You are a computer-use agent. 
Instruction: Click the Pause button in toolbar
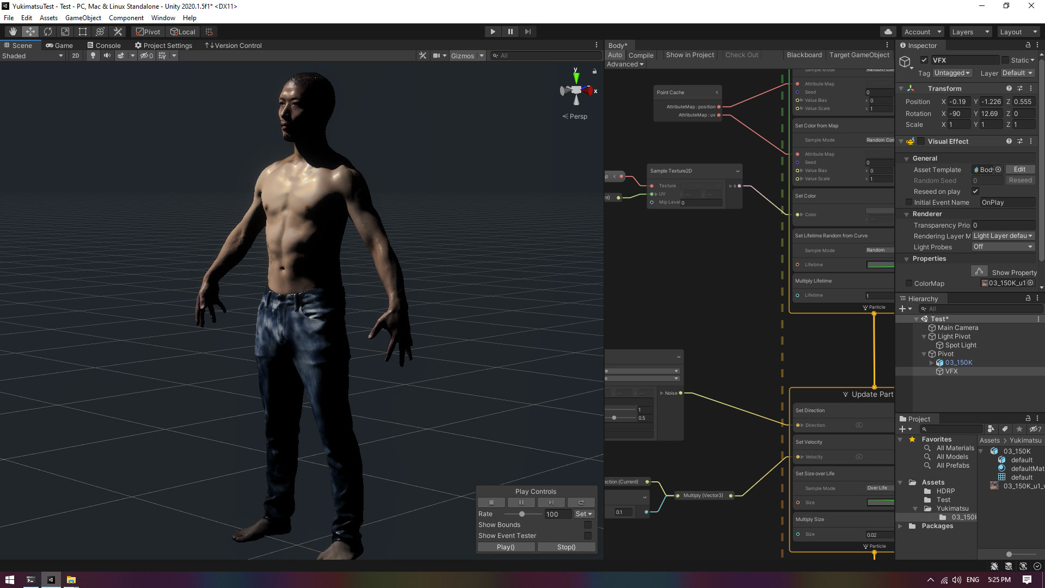pos(510,32)
